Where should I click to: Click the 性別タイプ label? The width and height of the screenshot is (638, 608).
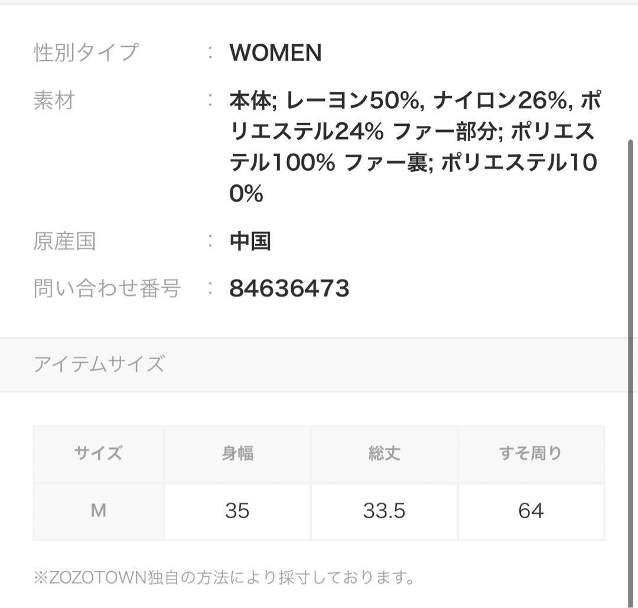click(x=86, y=53)
